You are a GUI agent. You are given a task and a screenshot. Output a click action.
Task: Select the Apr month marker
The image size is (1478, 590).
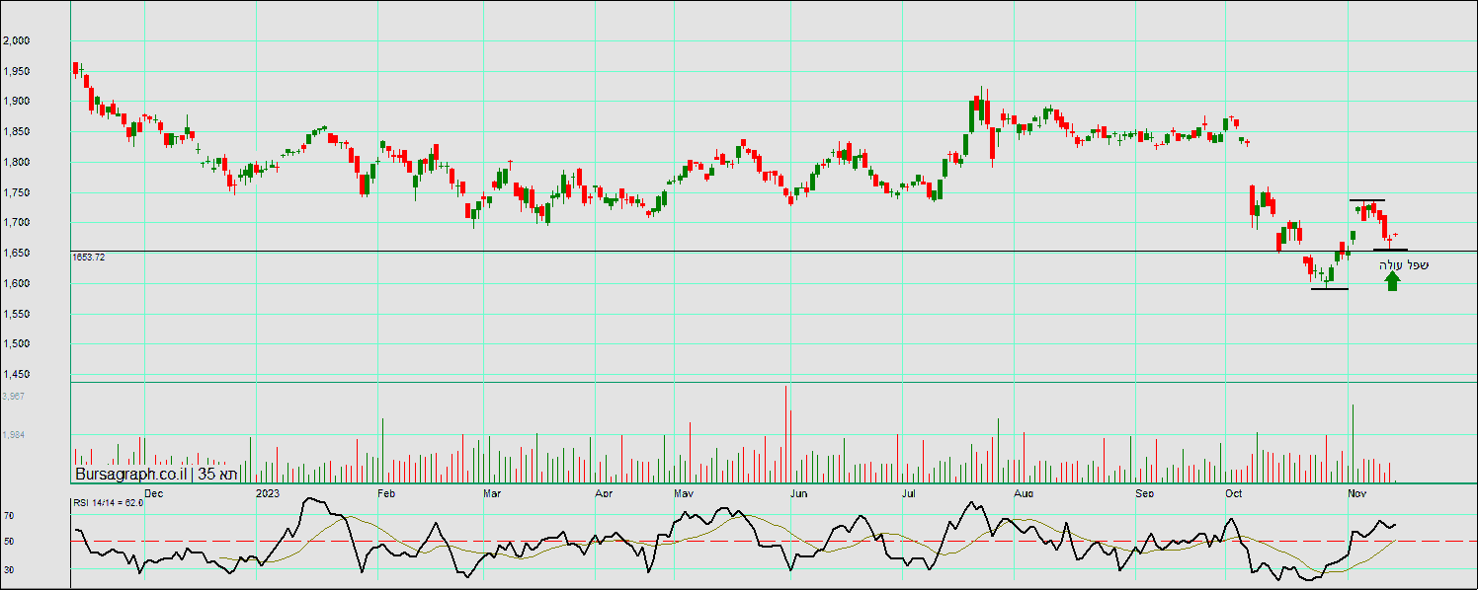click(604, 491)
